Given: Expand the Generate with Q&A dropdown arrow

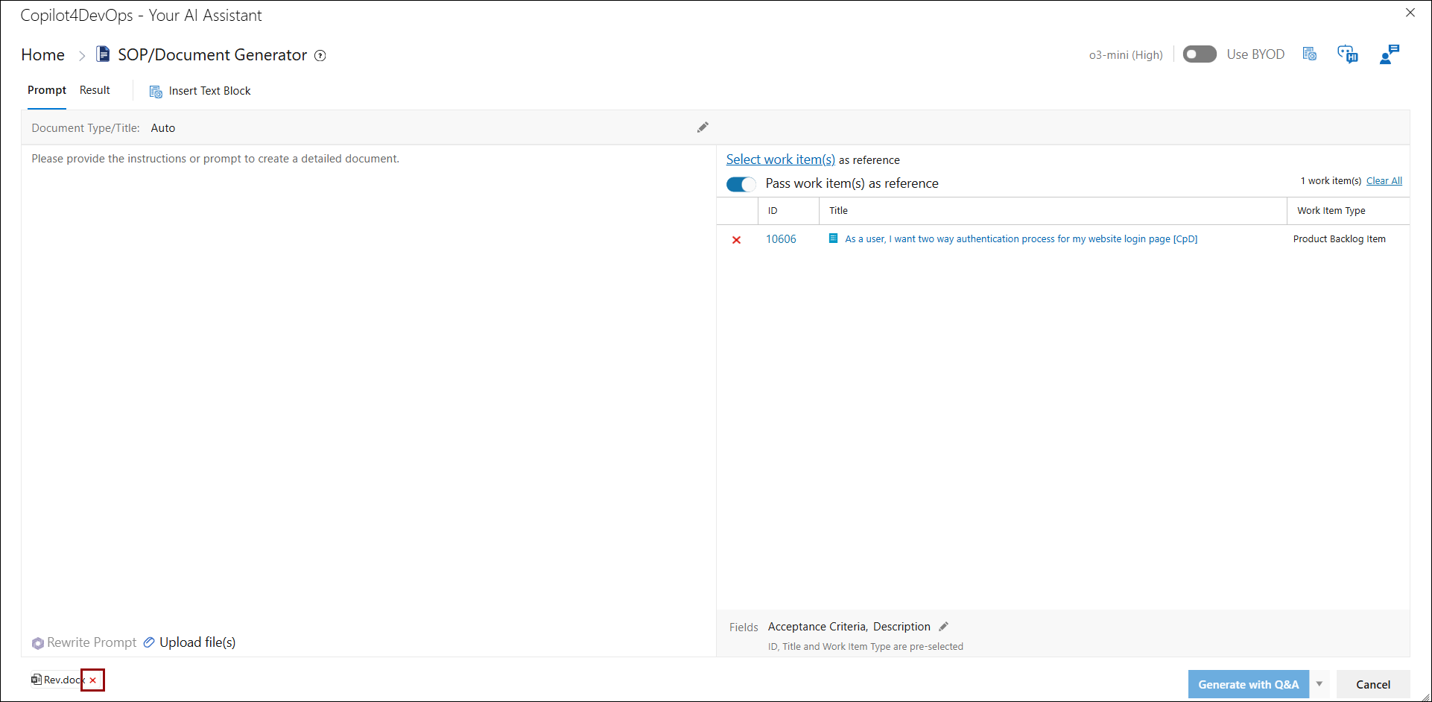Looking at the screenshot, I should pyautogui.click(x=1319, y=684).
